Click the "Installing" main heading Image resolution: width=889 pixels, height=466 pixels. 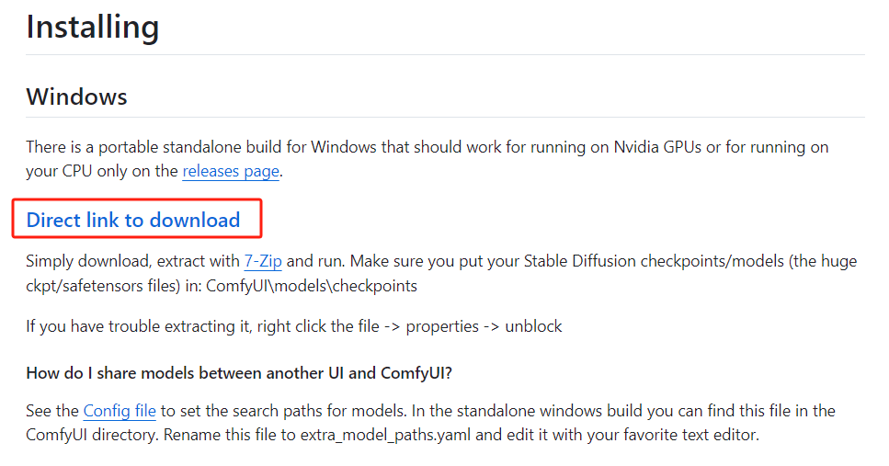[92, 27]
